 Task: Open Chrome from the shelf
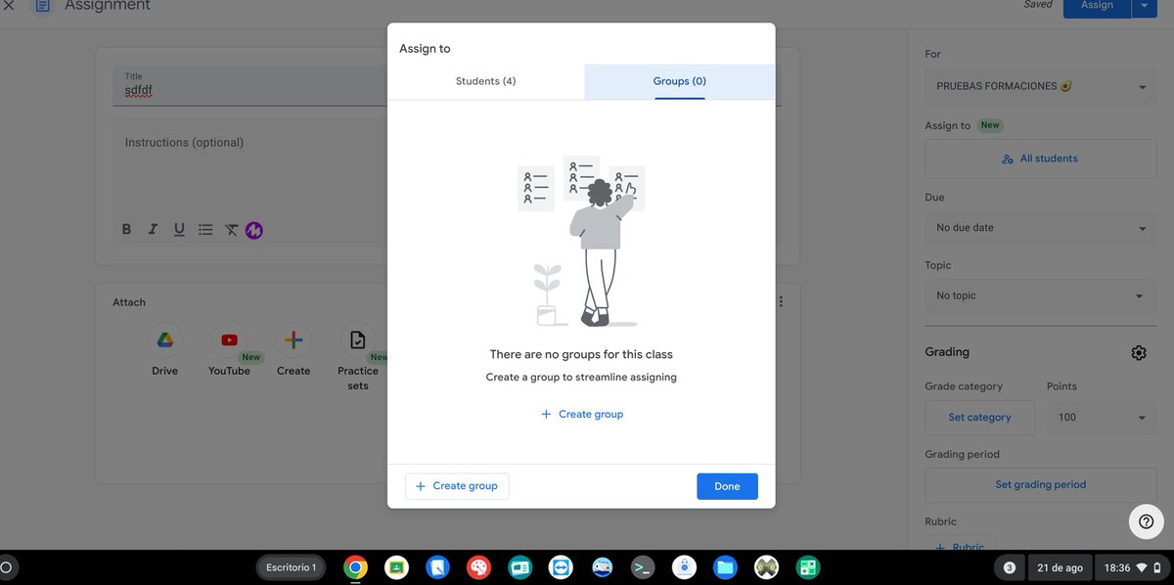355,567
